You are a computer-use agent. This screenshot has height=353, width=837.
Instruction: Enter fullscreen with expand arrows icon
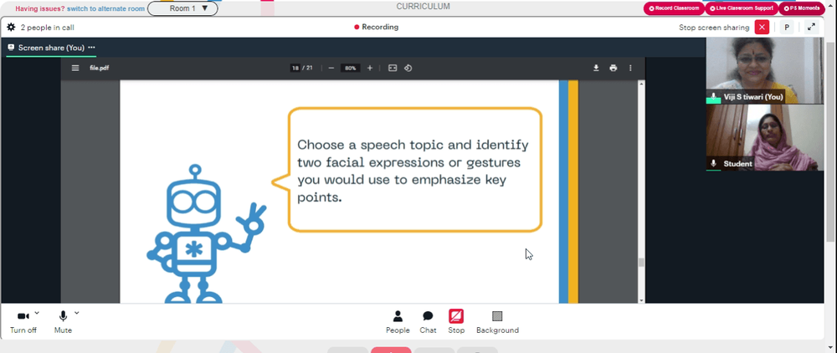[x=811, y=28]
